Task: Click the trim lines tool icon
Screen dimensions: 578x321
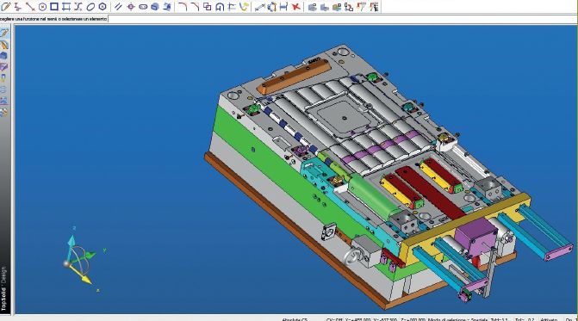Action: (232, 6)
